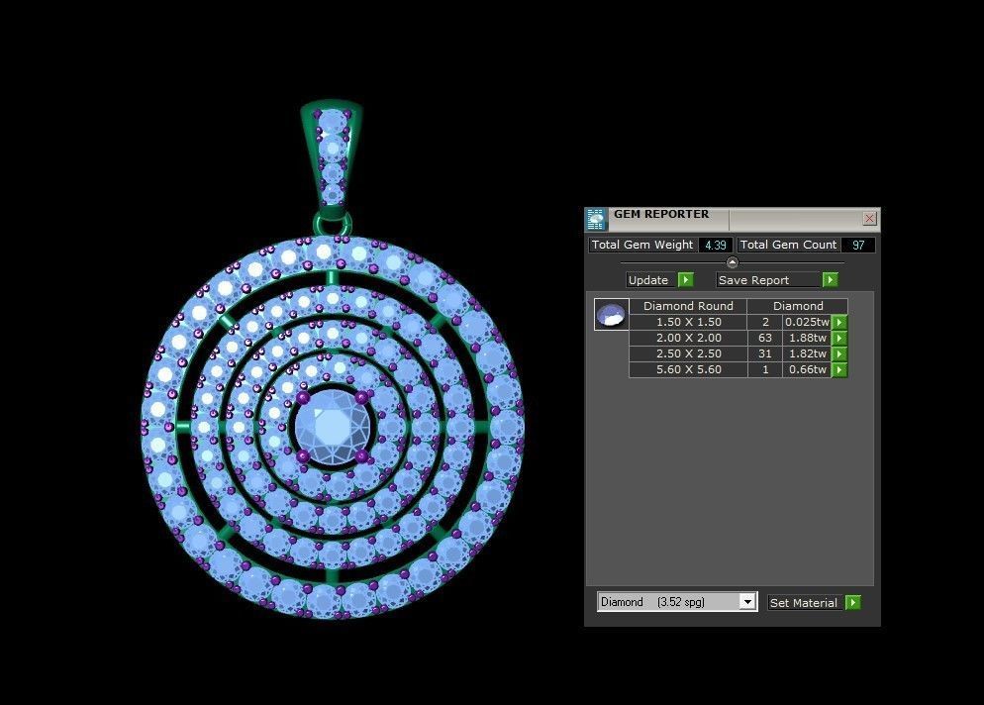Click the Diamond material column header
The image size is (984, 705).
click(x=798, y=306)
